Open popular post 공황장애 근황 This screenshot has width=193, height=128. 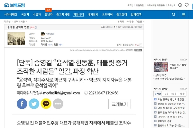[x=165, y=121]
